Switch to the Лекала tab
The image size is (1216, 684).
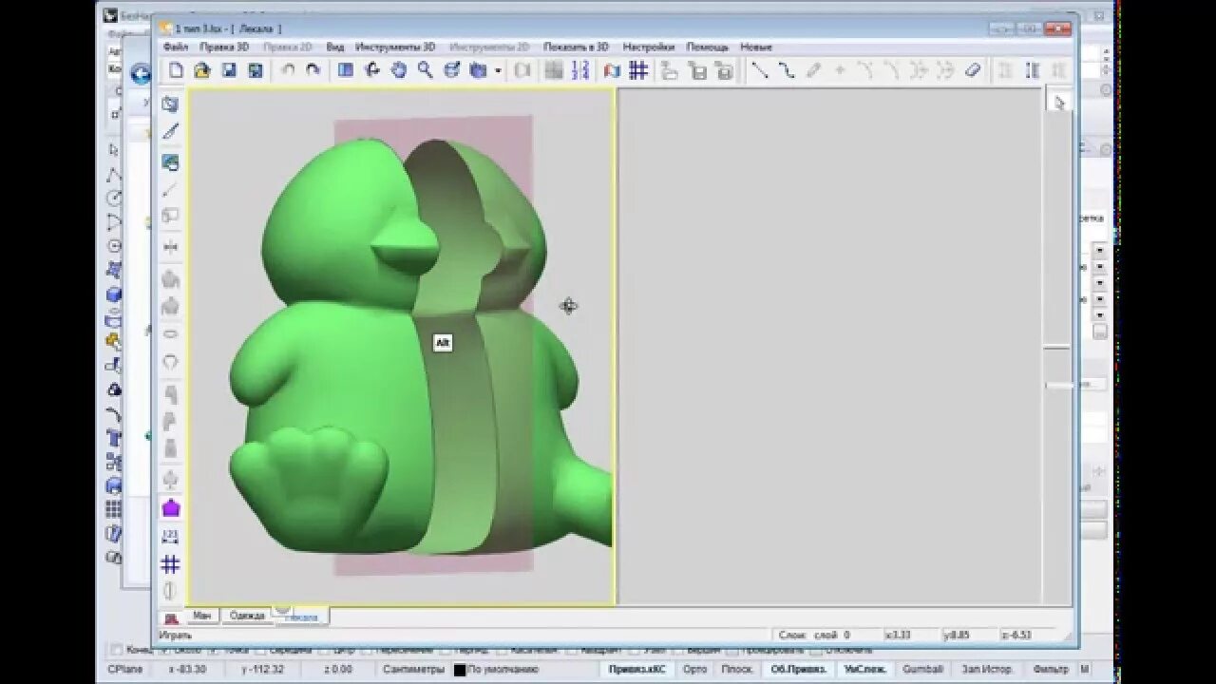[x=302, y=617]
